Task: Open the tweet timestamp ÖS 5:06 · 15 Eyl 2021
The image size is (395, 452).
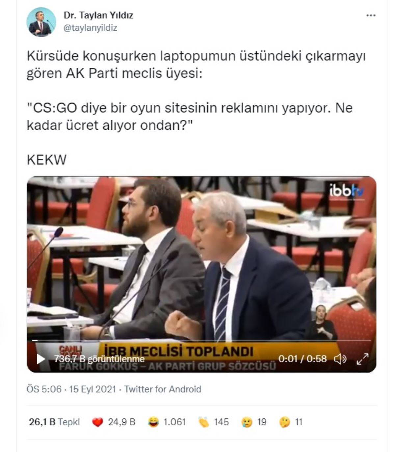Action: point(71,389)
